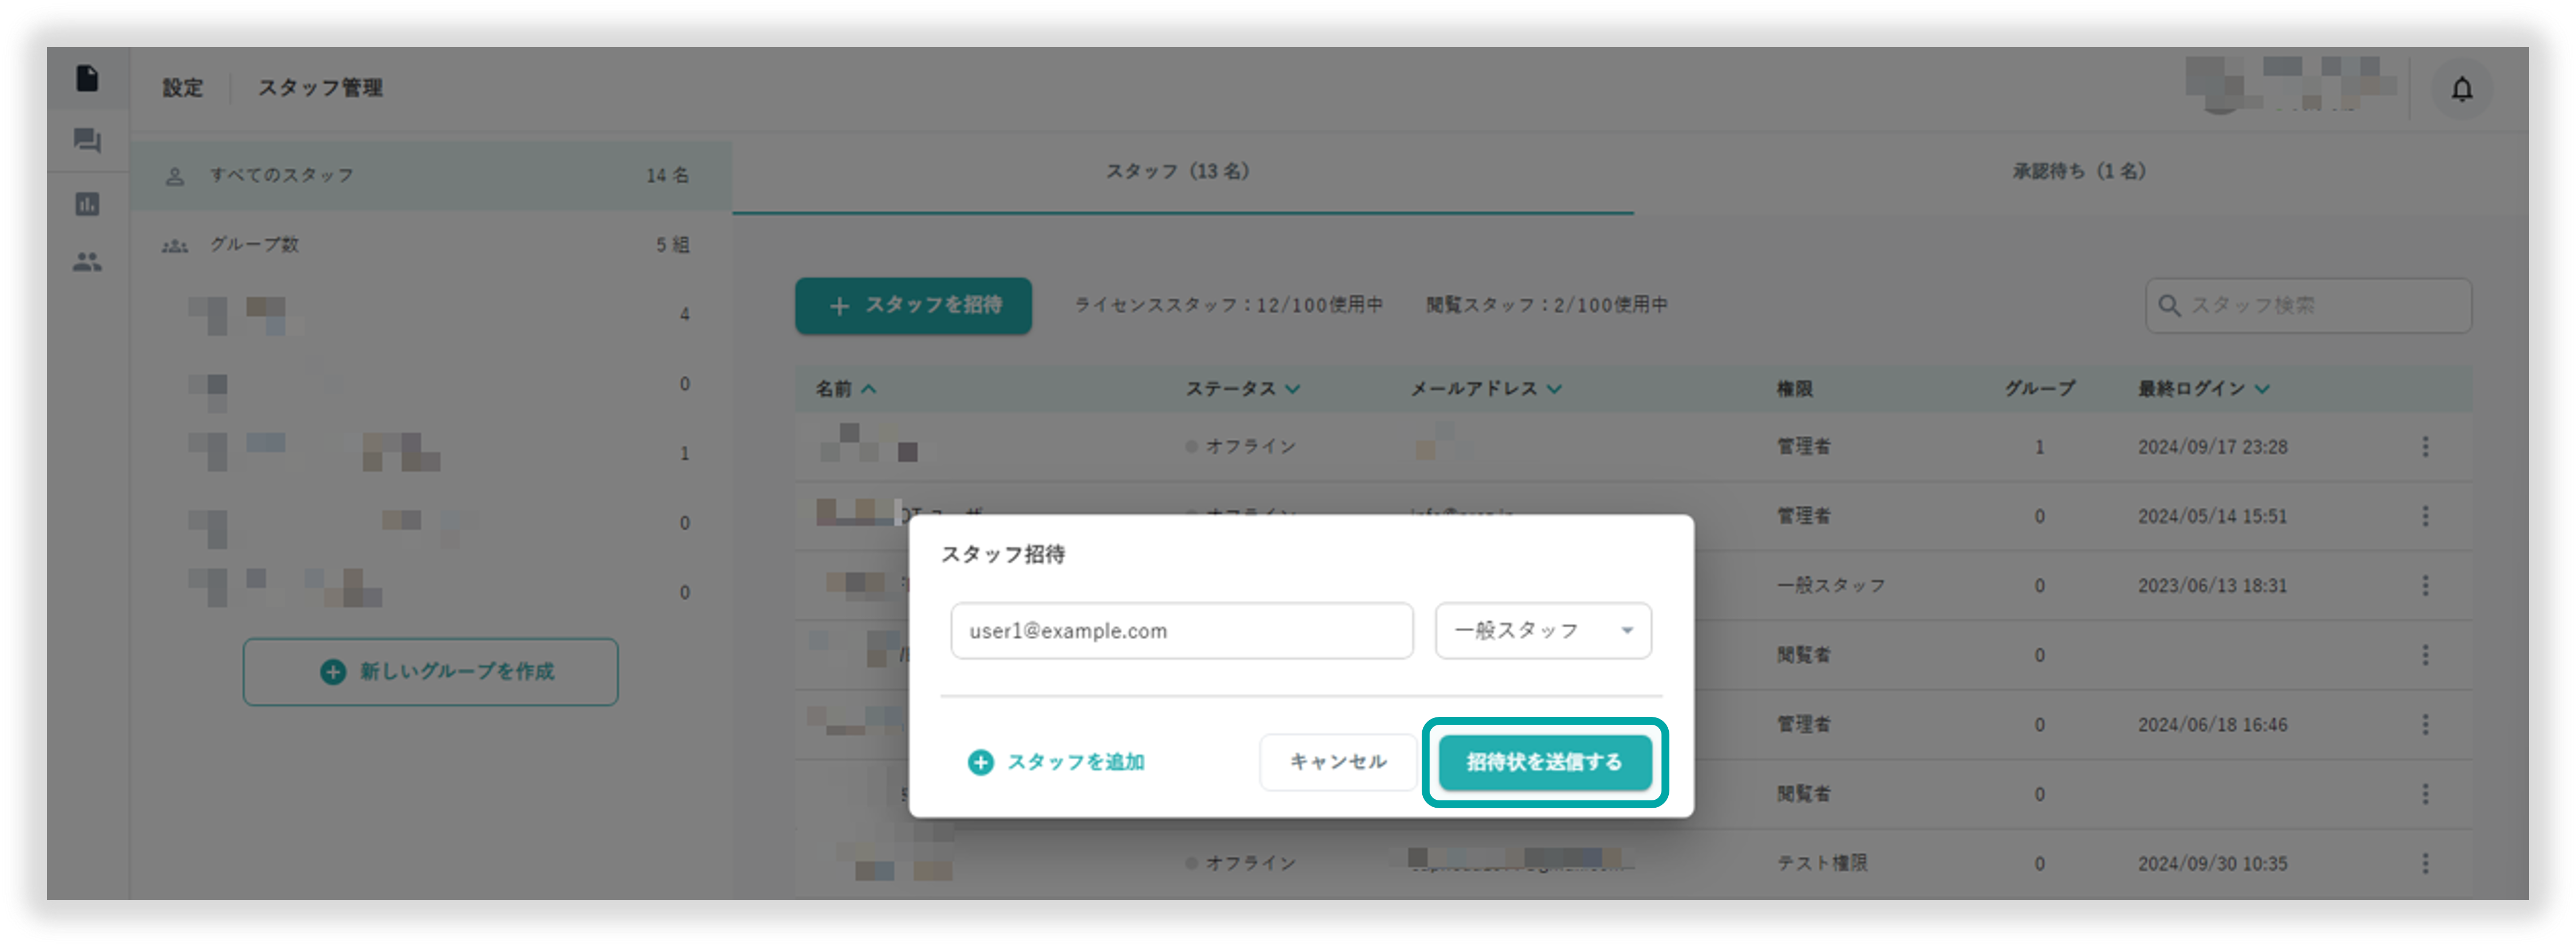Viewport: 2576px width, 947px height.
Task: Open the kebab menu on the bottom staff row
Action: 2427,863
